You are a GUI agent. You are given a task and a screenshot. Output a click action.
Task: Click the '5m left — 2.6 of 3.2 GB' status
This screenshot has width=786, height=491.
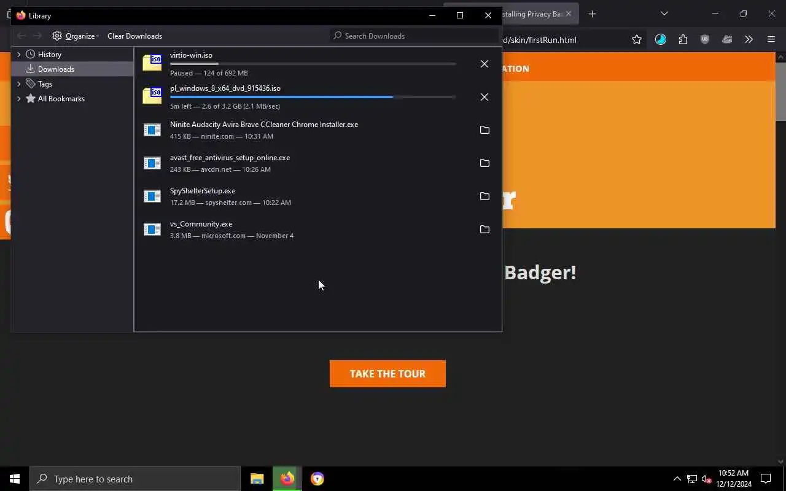(225, 106)
